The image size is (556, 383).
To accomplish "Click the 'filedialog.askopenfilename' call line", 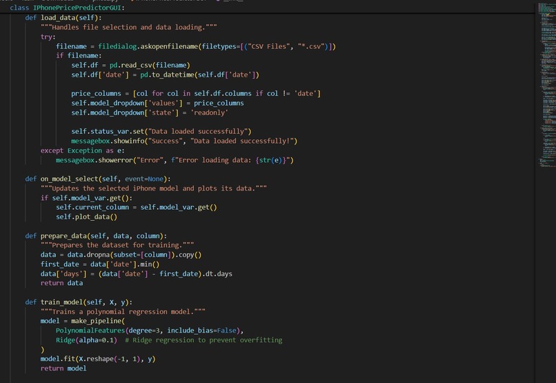I will click(195, 46).
